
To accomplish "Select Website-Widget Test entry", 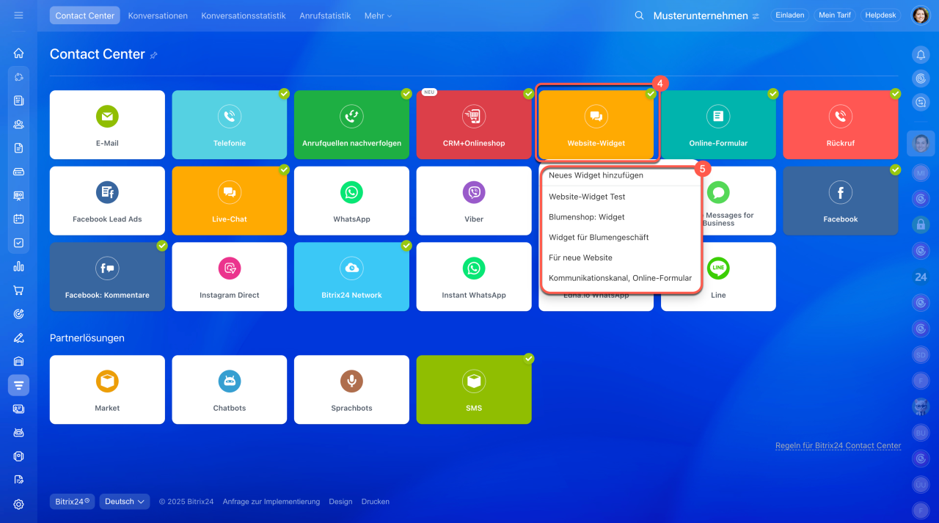I will 587,197.
